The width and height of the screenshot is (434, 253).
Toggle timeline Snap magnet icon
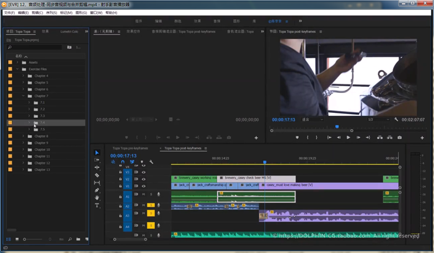(123, 162)
